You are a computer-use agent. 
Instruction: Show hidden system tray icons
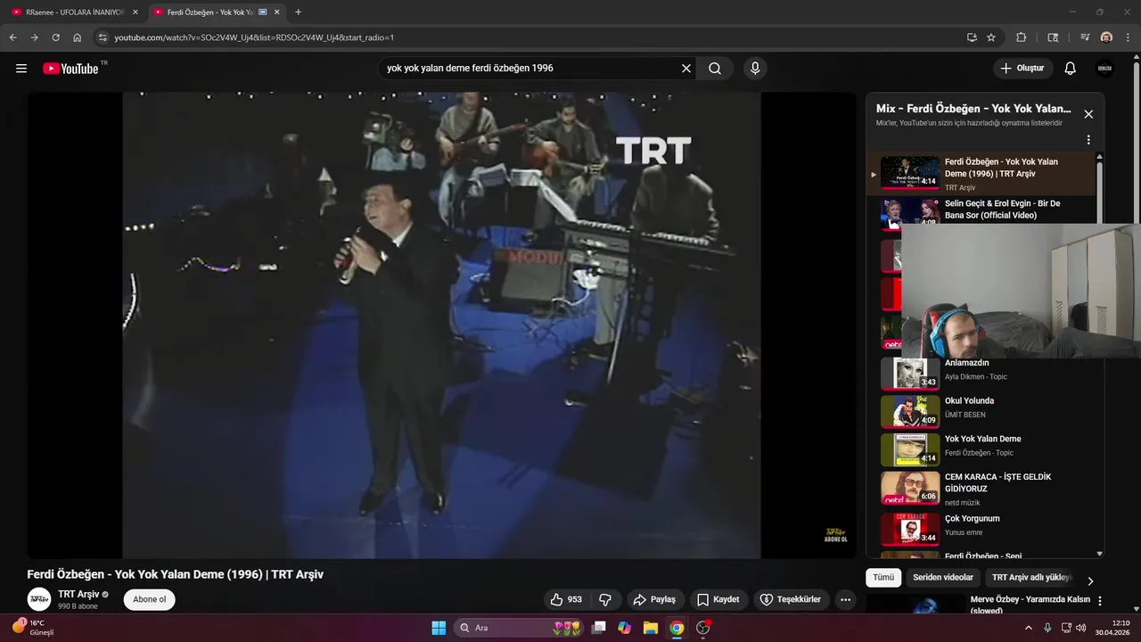pos(1028,628)
